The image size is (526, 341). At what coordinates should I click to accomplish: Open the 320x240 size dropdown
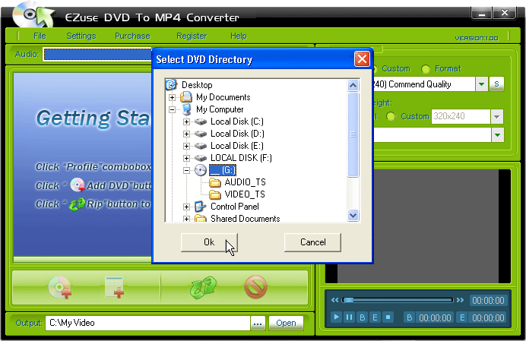click(497, 117)
